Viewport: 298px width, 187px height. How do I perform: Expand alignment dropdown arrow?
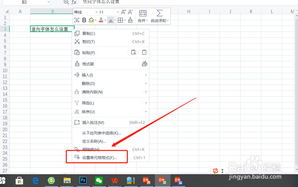pos(115,20)
